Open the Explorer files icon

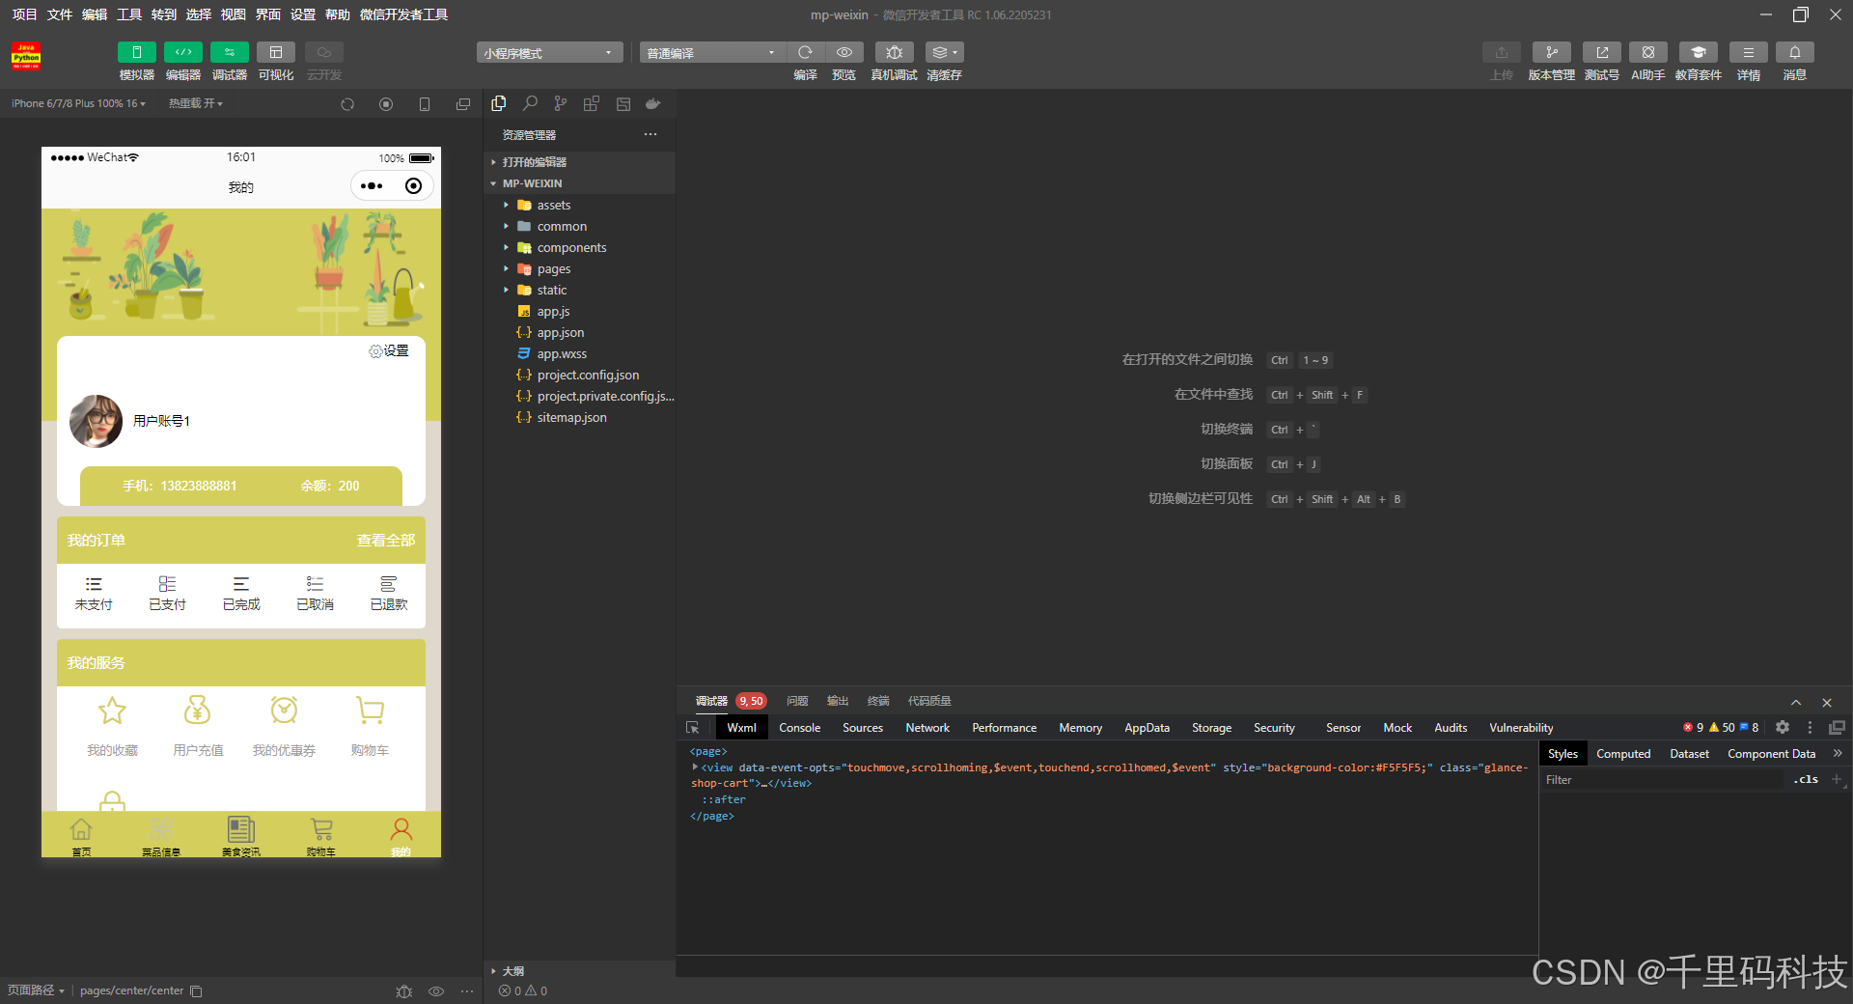click(x=499, y=103)
